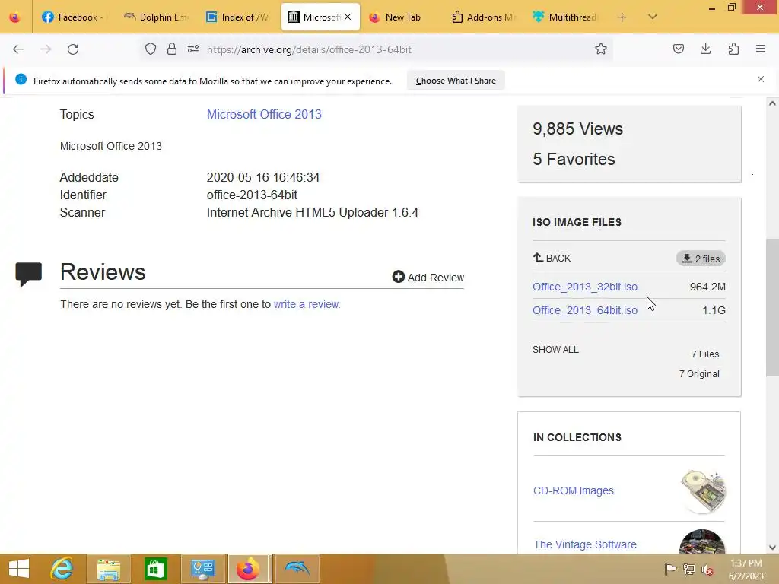779x584 pixels.
Task: Open the Control Panel taskbar icon
Action: [202, 569]
